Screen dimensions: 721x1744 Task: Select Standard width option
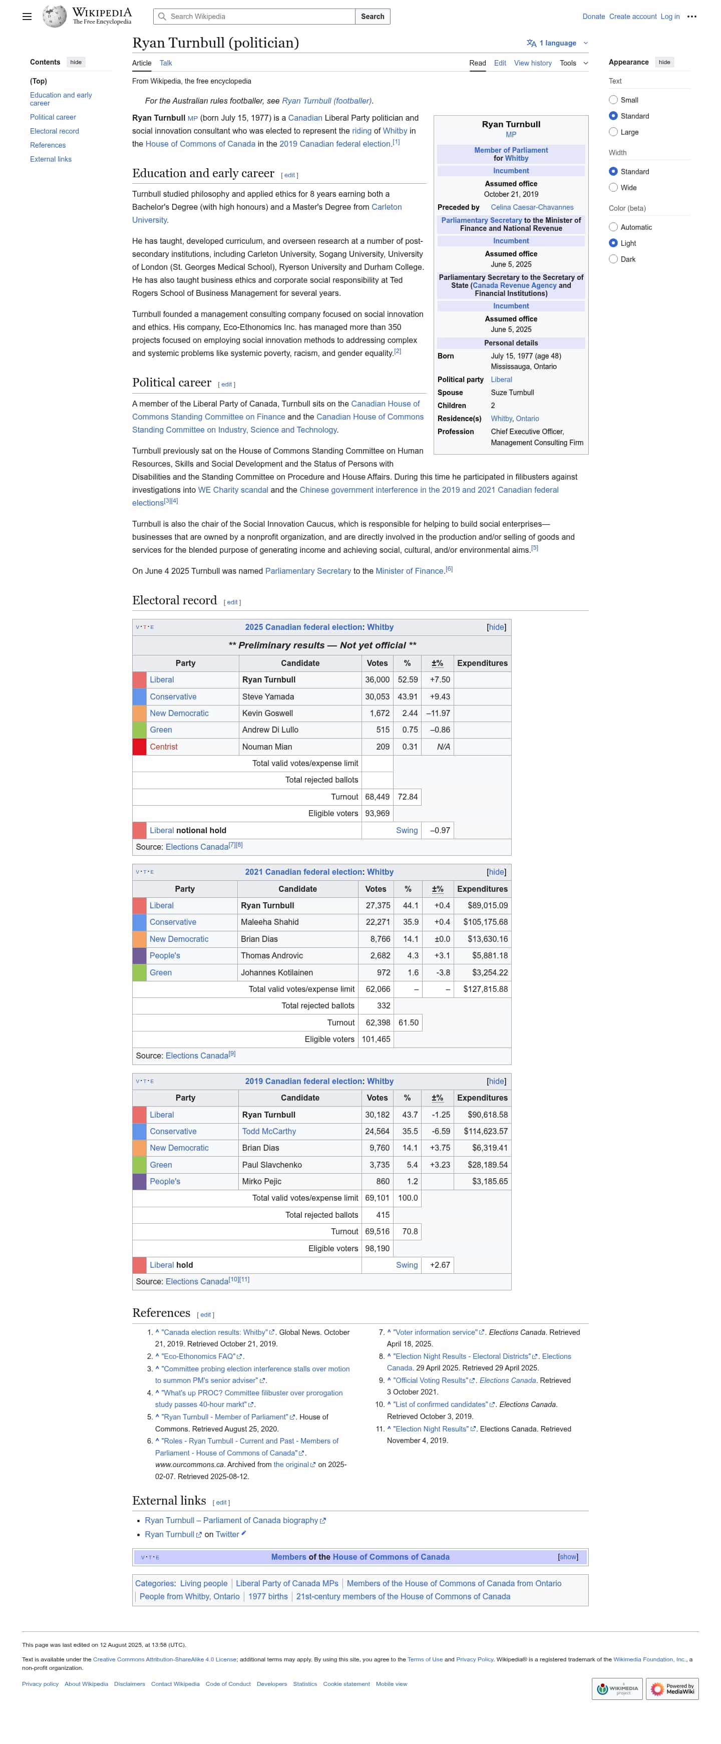tap(613, 171)
